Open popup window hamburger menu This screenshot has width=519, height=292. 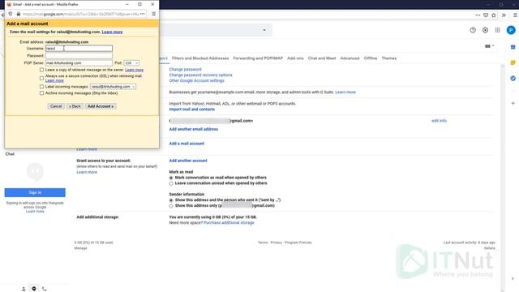click(153, 14)
